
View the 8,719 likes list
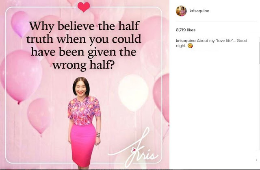pyautogui.click(x=186, y=30)
